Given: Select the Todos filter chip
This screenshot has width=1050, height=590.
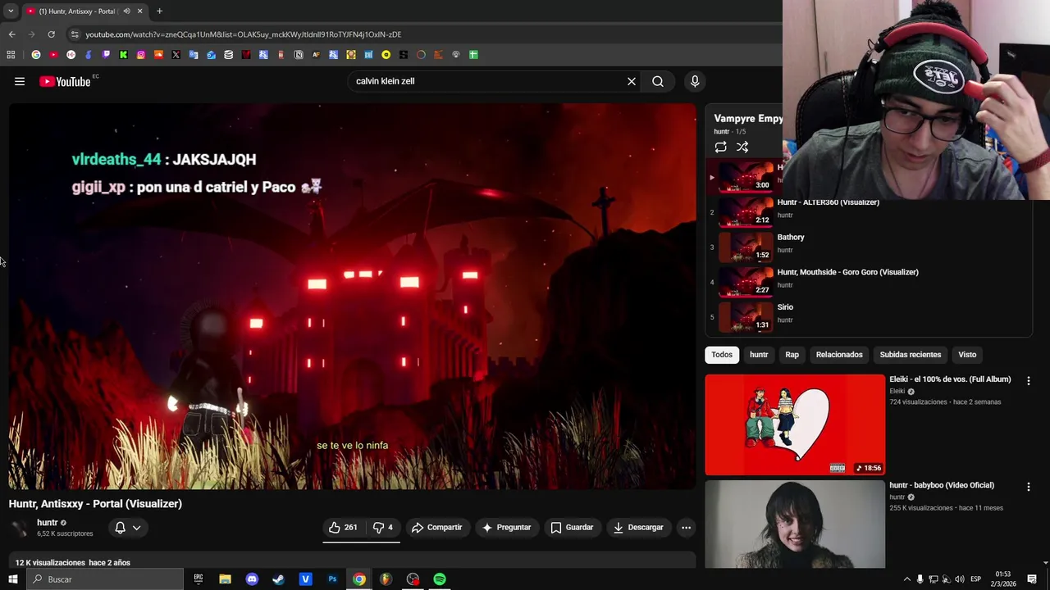Looking at the screenshot, I should [x=722, y=355].
